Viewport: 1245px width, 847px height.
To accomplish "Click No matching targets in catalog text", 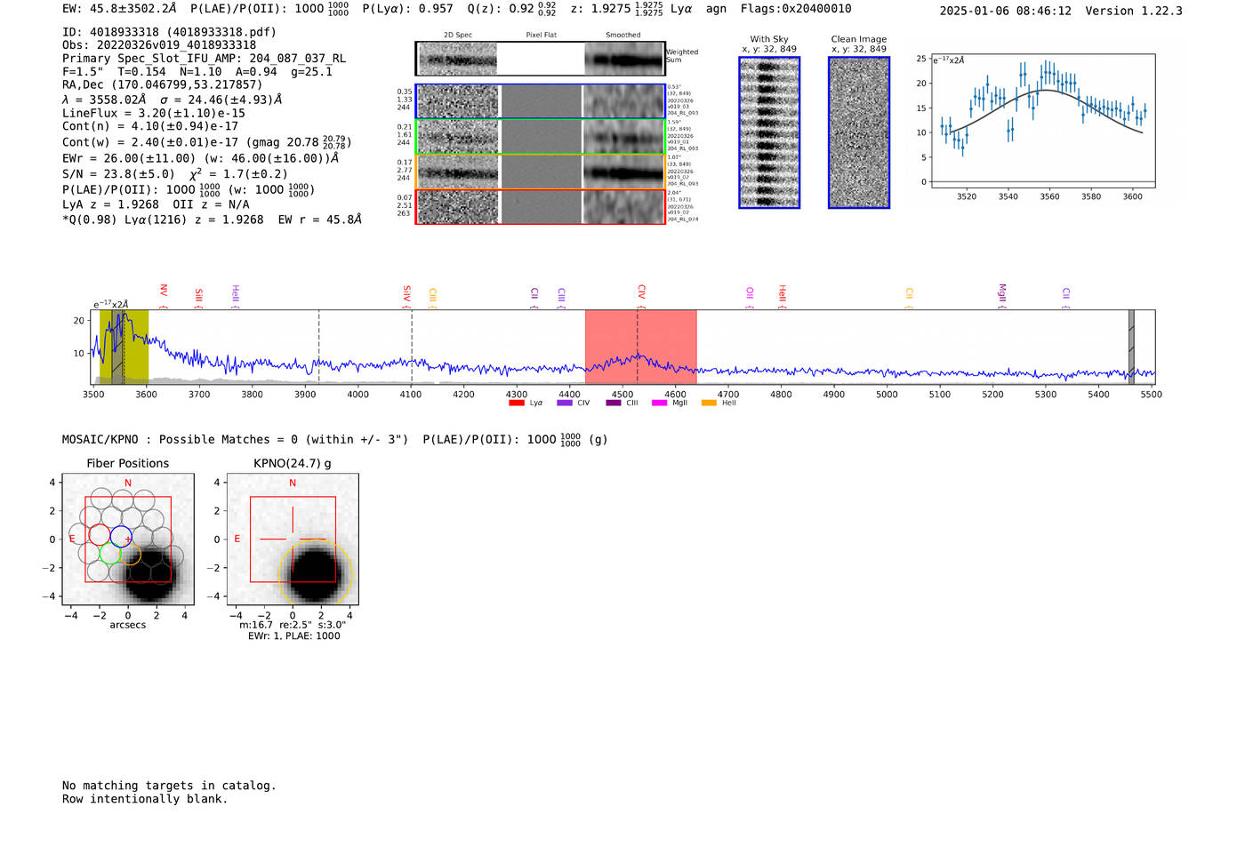I will tap(169, 786).
